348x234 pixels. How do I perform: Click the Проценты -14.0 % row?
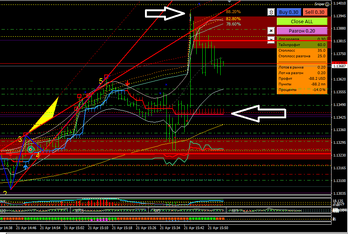click(302, 89)
